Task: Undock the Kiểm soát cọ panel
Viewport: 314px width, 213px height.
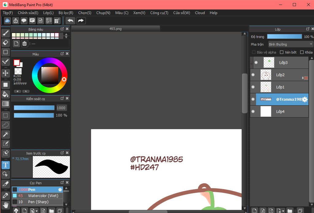Action: click(62, 99)
